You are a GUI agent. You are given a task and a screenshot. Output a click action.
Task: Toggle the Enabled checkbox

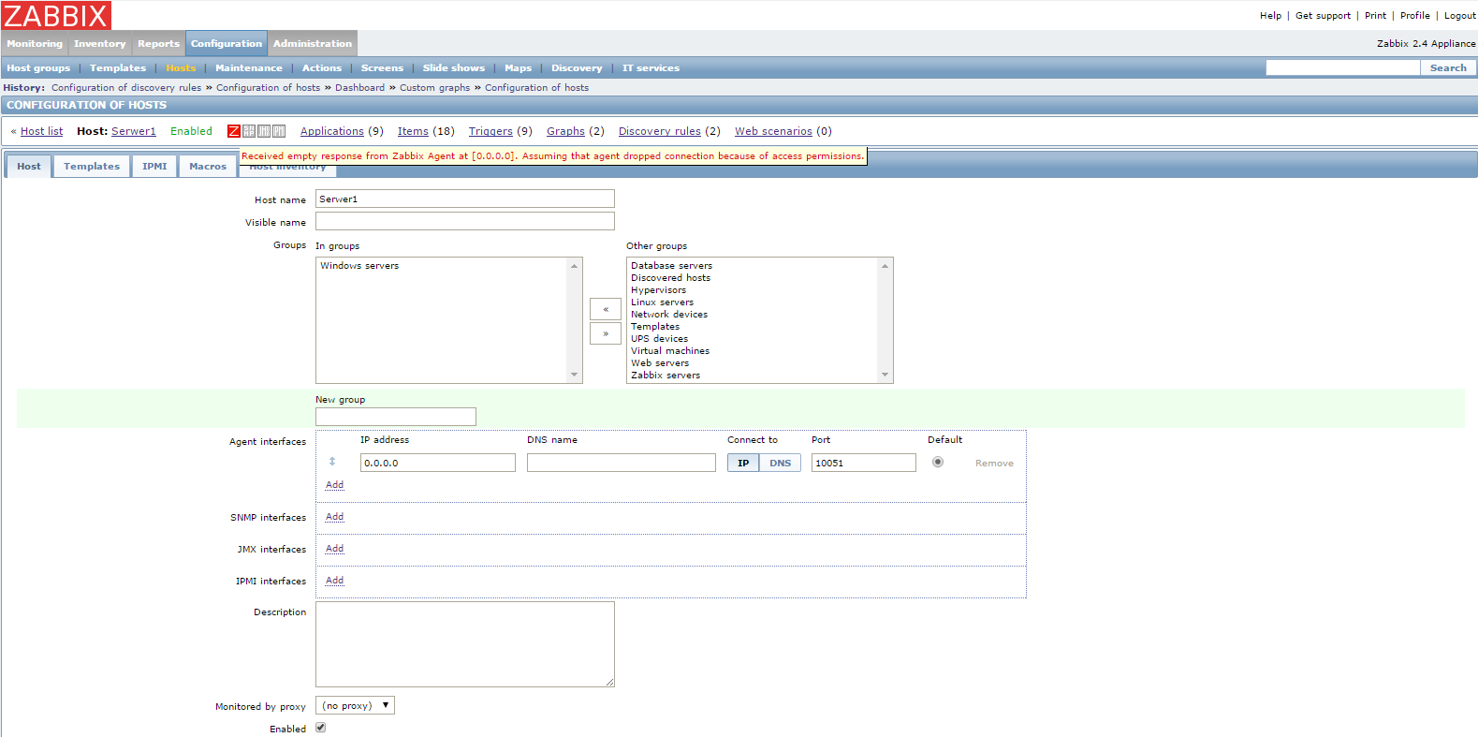[321, 728]
